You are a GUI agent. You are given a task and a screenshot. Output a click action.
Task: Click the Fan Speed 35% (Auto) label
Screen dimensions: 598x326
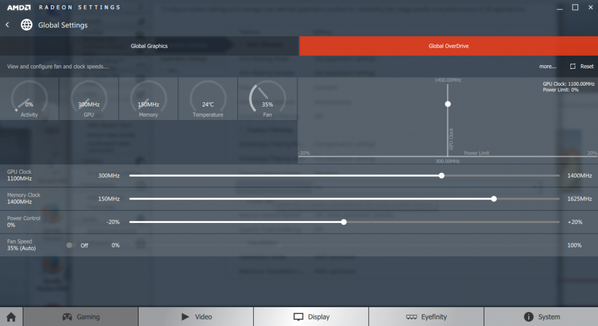click(x=21, y=245)
